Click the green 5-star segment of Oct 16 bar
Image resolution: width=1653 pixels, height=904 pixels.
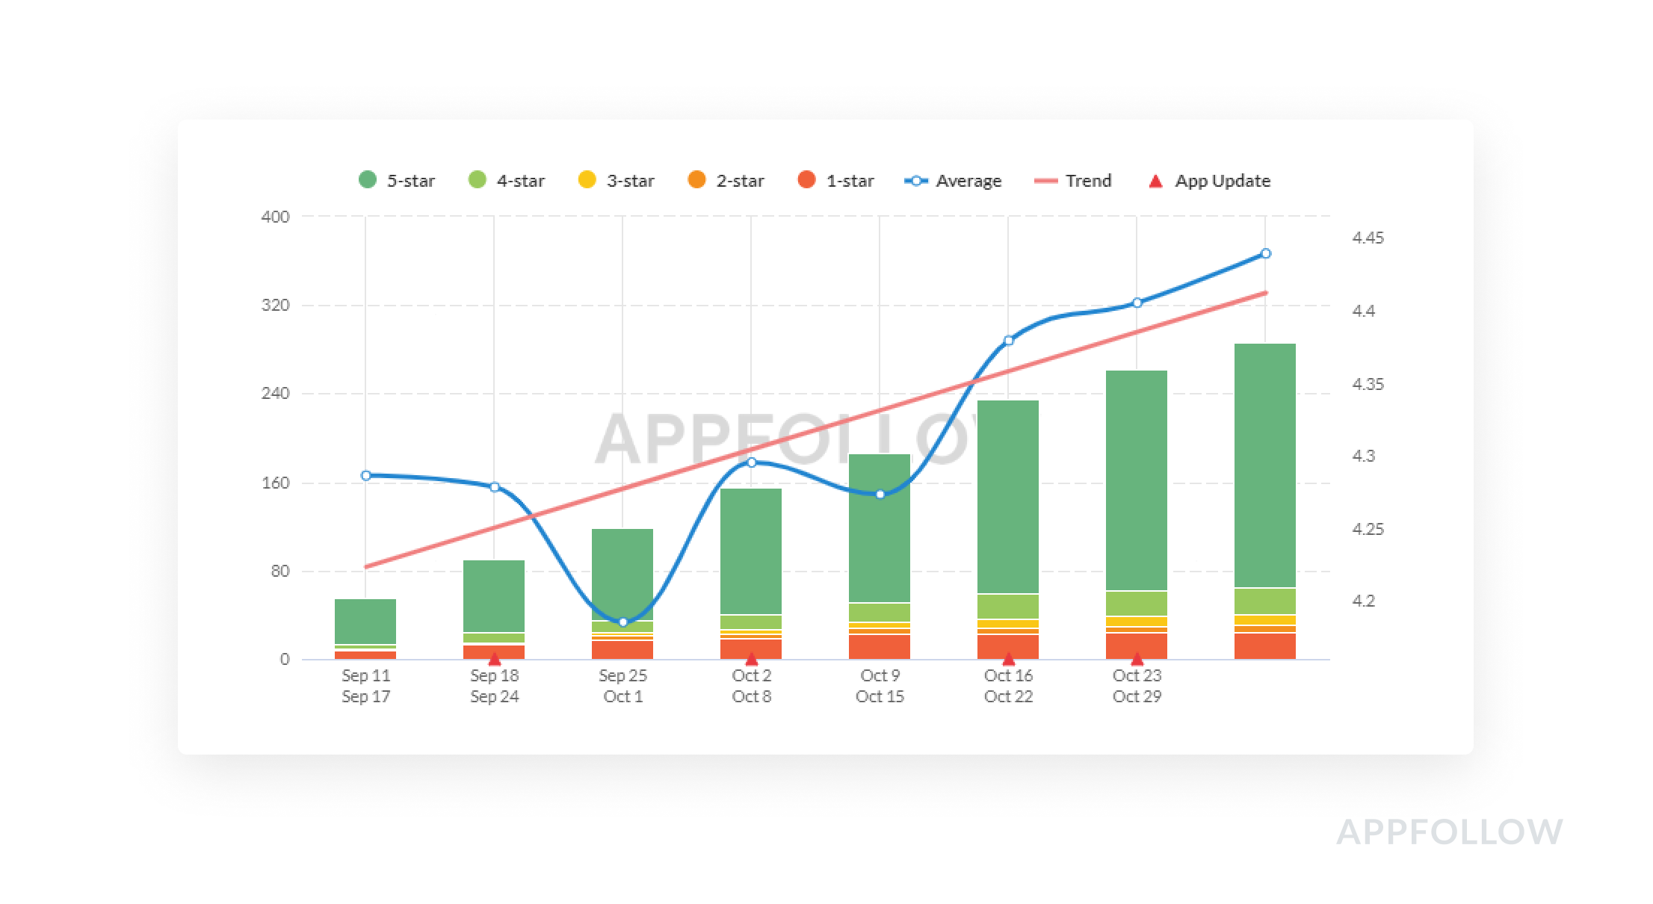(x=1008, y=497)
